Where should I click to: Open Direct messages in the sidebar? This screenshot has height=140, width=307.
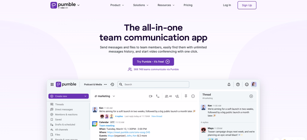point(64,109)
